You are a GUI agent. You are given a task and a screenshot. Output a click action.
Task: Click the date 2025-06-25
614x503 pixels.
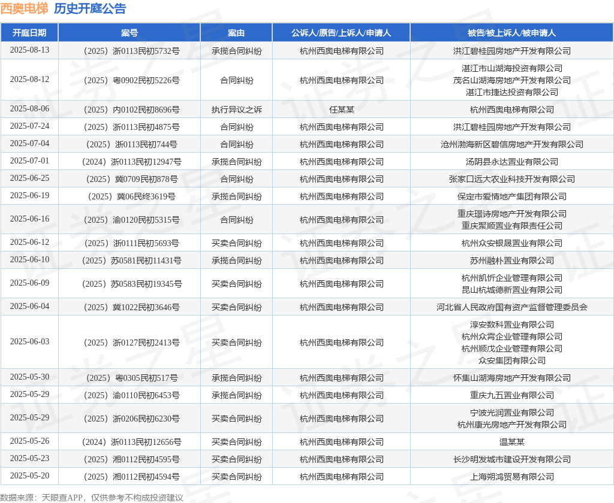click(x=30, y=178)
